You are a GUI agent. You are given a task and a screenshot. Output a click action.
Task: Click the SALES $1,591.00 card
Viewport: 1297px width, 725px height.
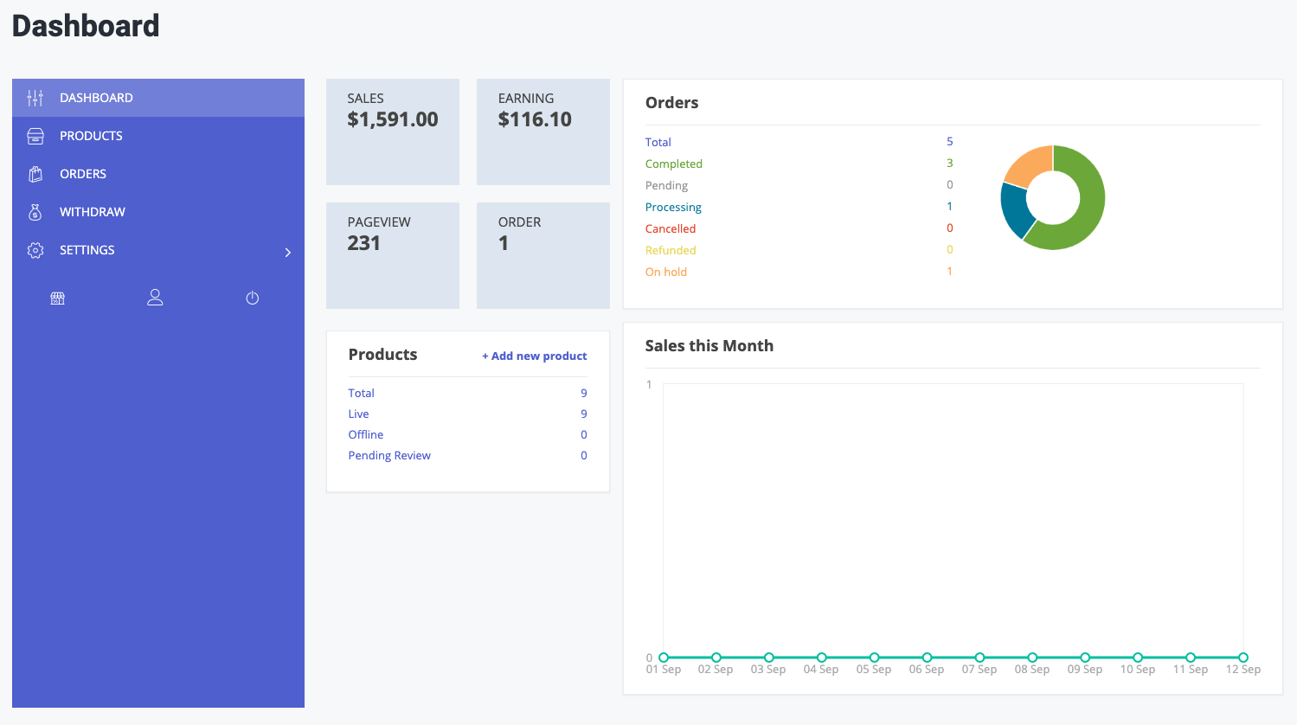393,132
